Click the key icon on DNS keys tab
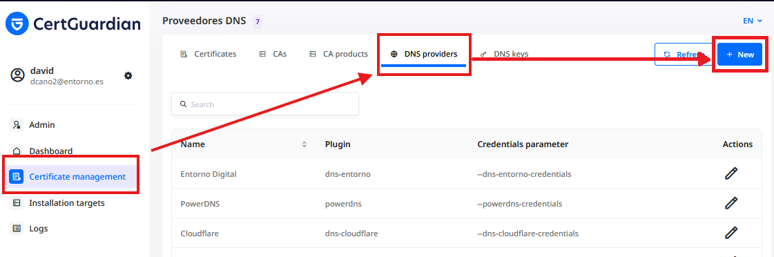The width and height of the screenshot is (774, 257). click(x=484, y=55)
